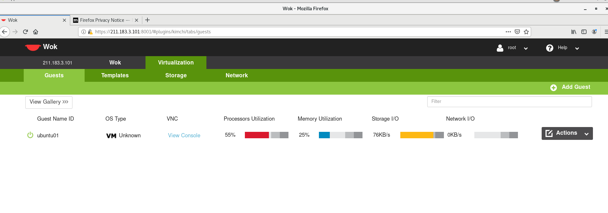The width and height of the screenshot is (608, 213).
Task: Click the Processors Utilization column header
Action: [249, 119]
